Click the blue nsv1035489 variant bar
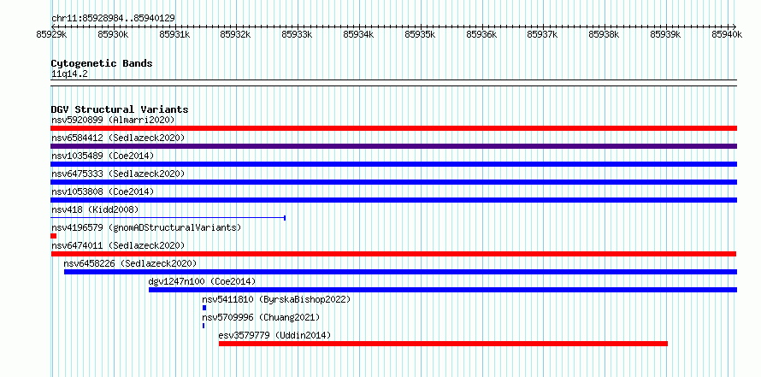This screenshot has height=377, width=761. (393, 164)
